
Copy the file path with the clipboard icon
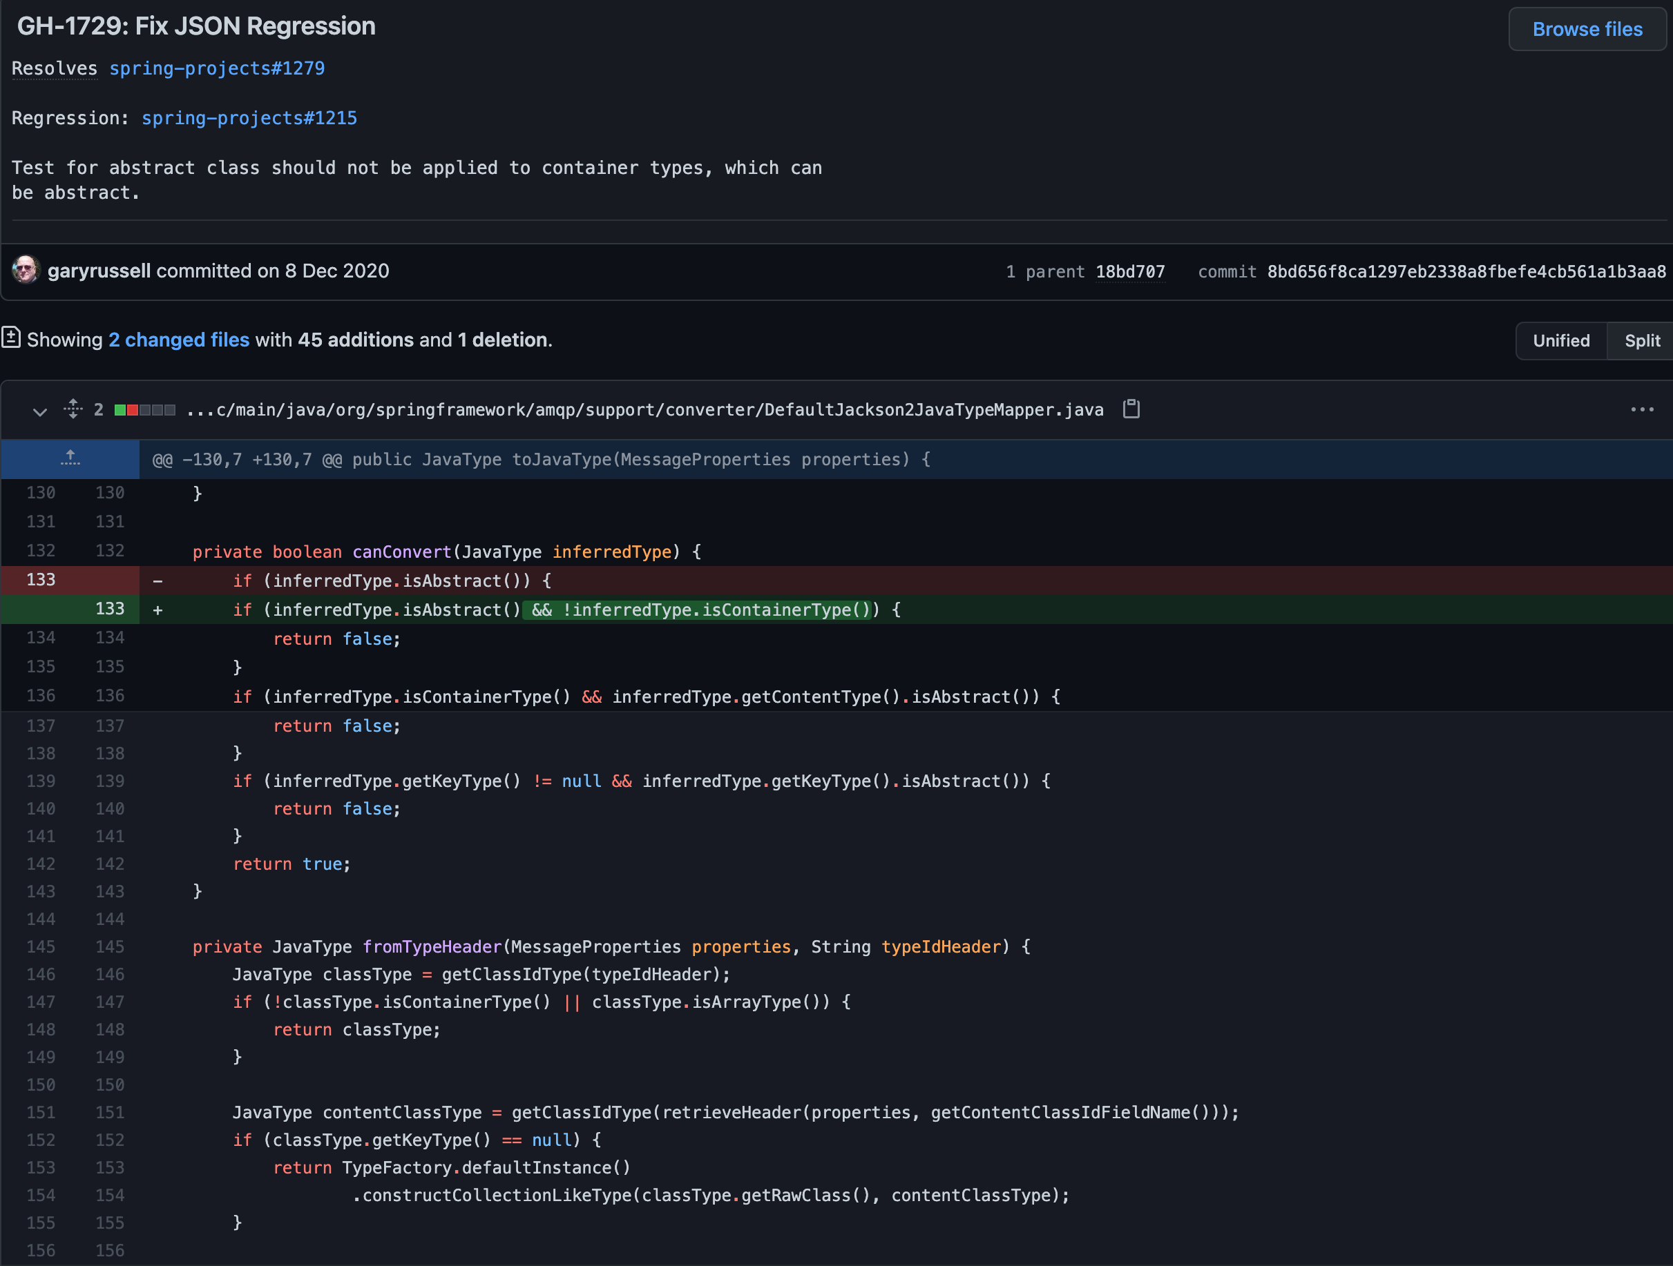pyautogui.click(x=1131, y=409)
